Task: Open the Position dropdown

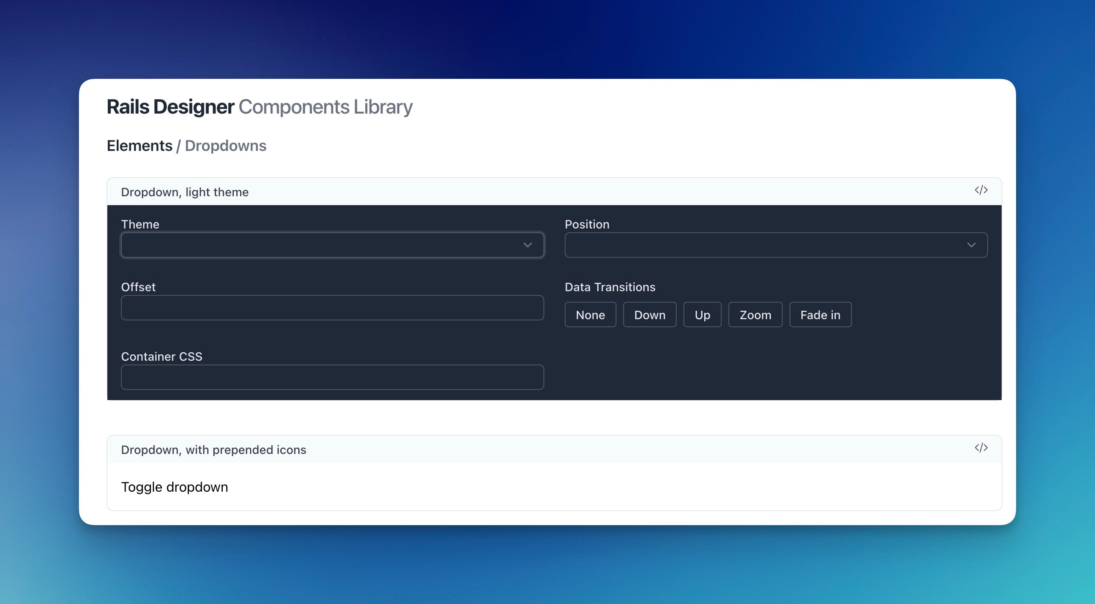Action: point(776,245)
